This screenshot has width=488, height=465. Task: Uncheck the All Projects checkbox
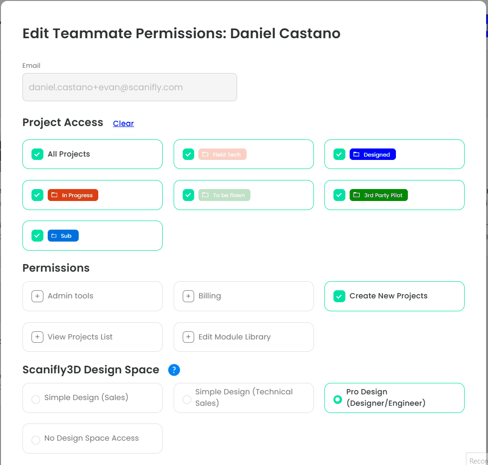(37, 154)
